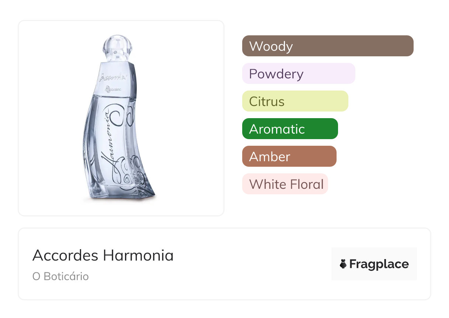Viewport: 449px width, 318px height.
Task: Select the Woody accord bar
Action: [x=327, y=46]
